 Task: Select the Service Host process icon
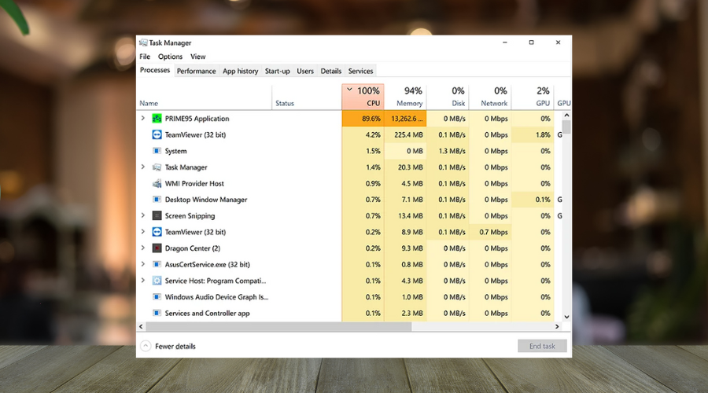157,281
